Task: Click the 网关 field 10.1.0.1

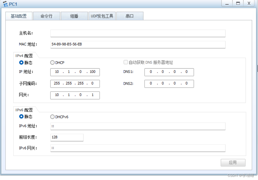Action: click(x=75, y=95)
